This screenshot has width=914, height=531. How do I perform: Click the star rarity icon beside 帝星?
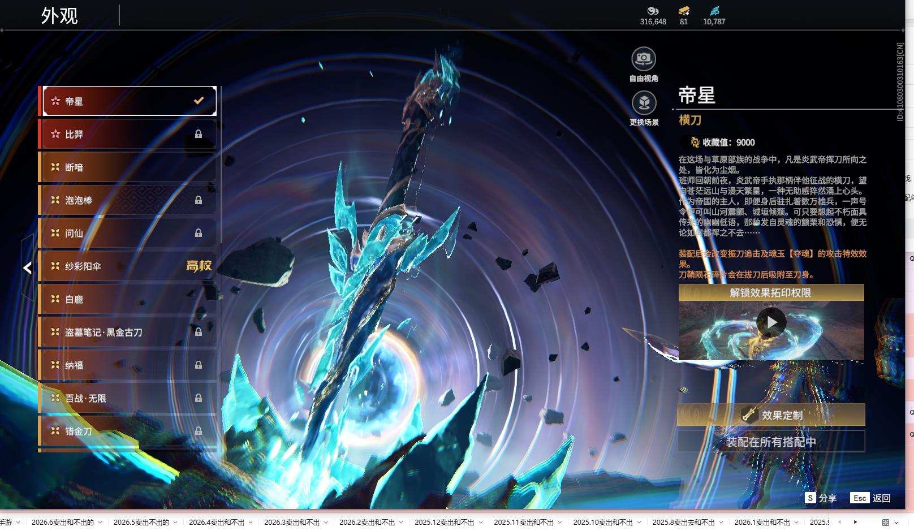pos(55,101)
